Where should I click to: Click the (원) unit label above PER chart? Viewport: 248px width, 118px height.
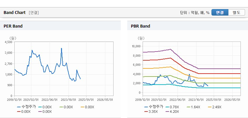click(x=13, y=38)
